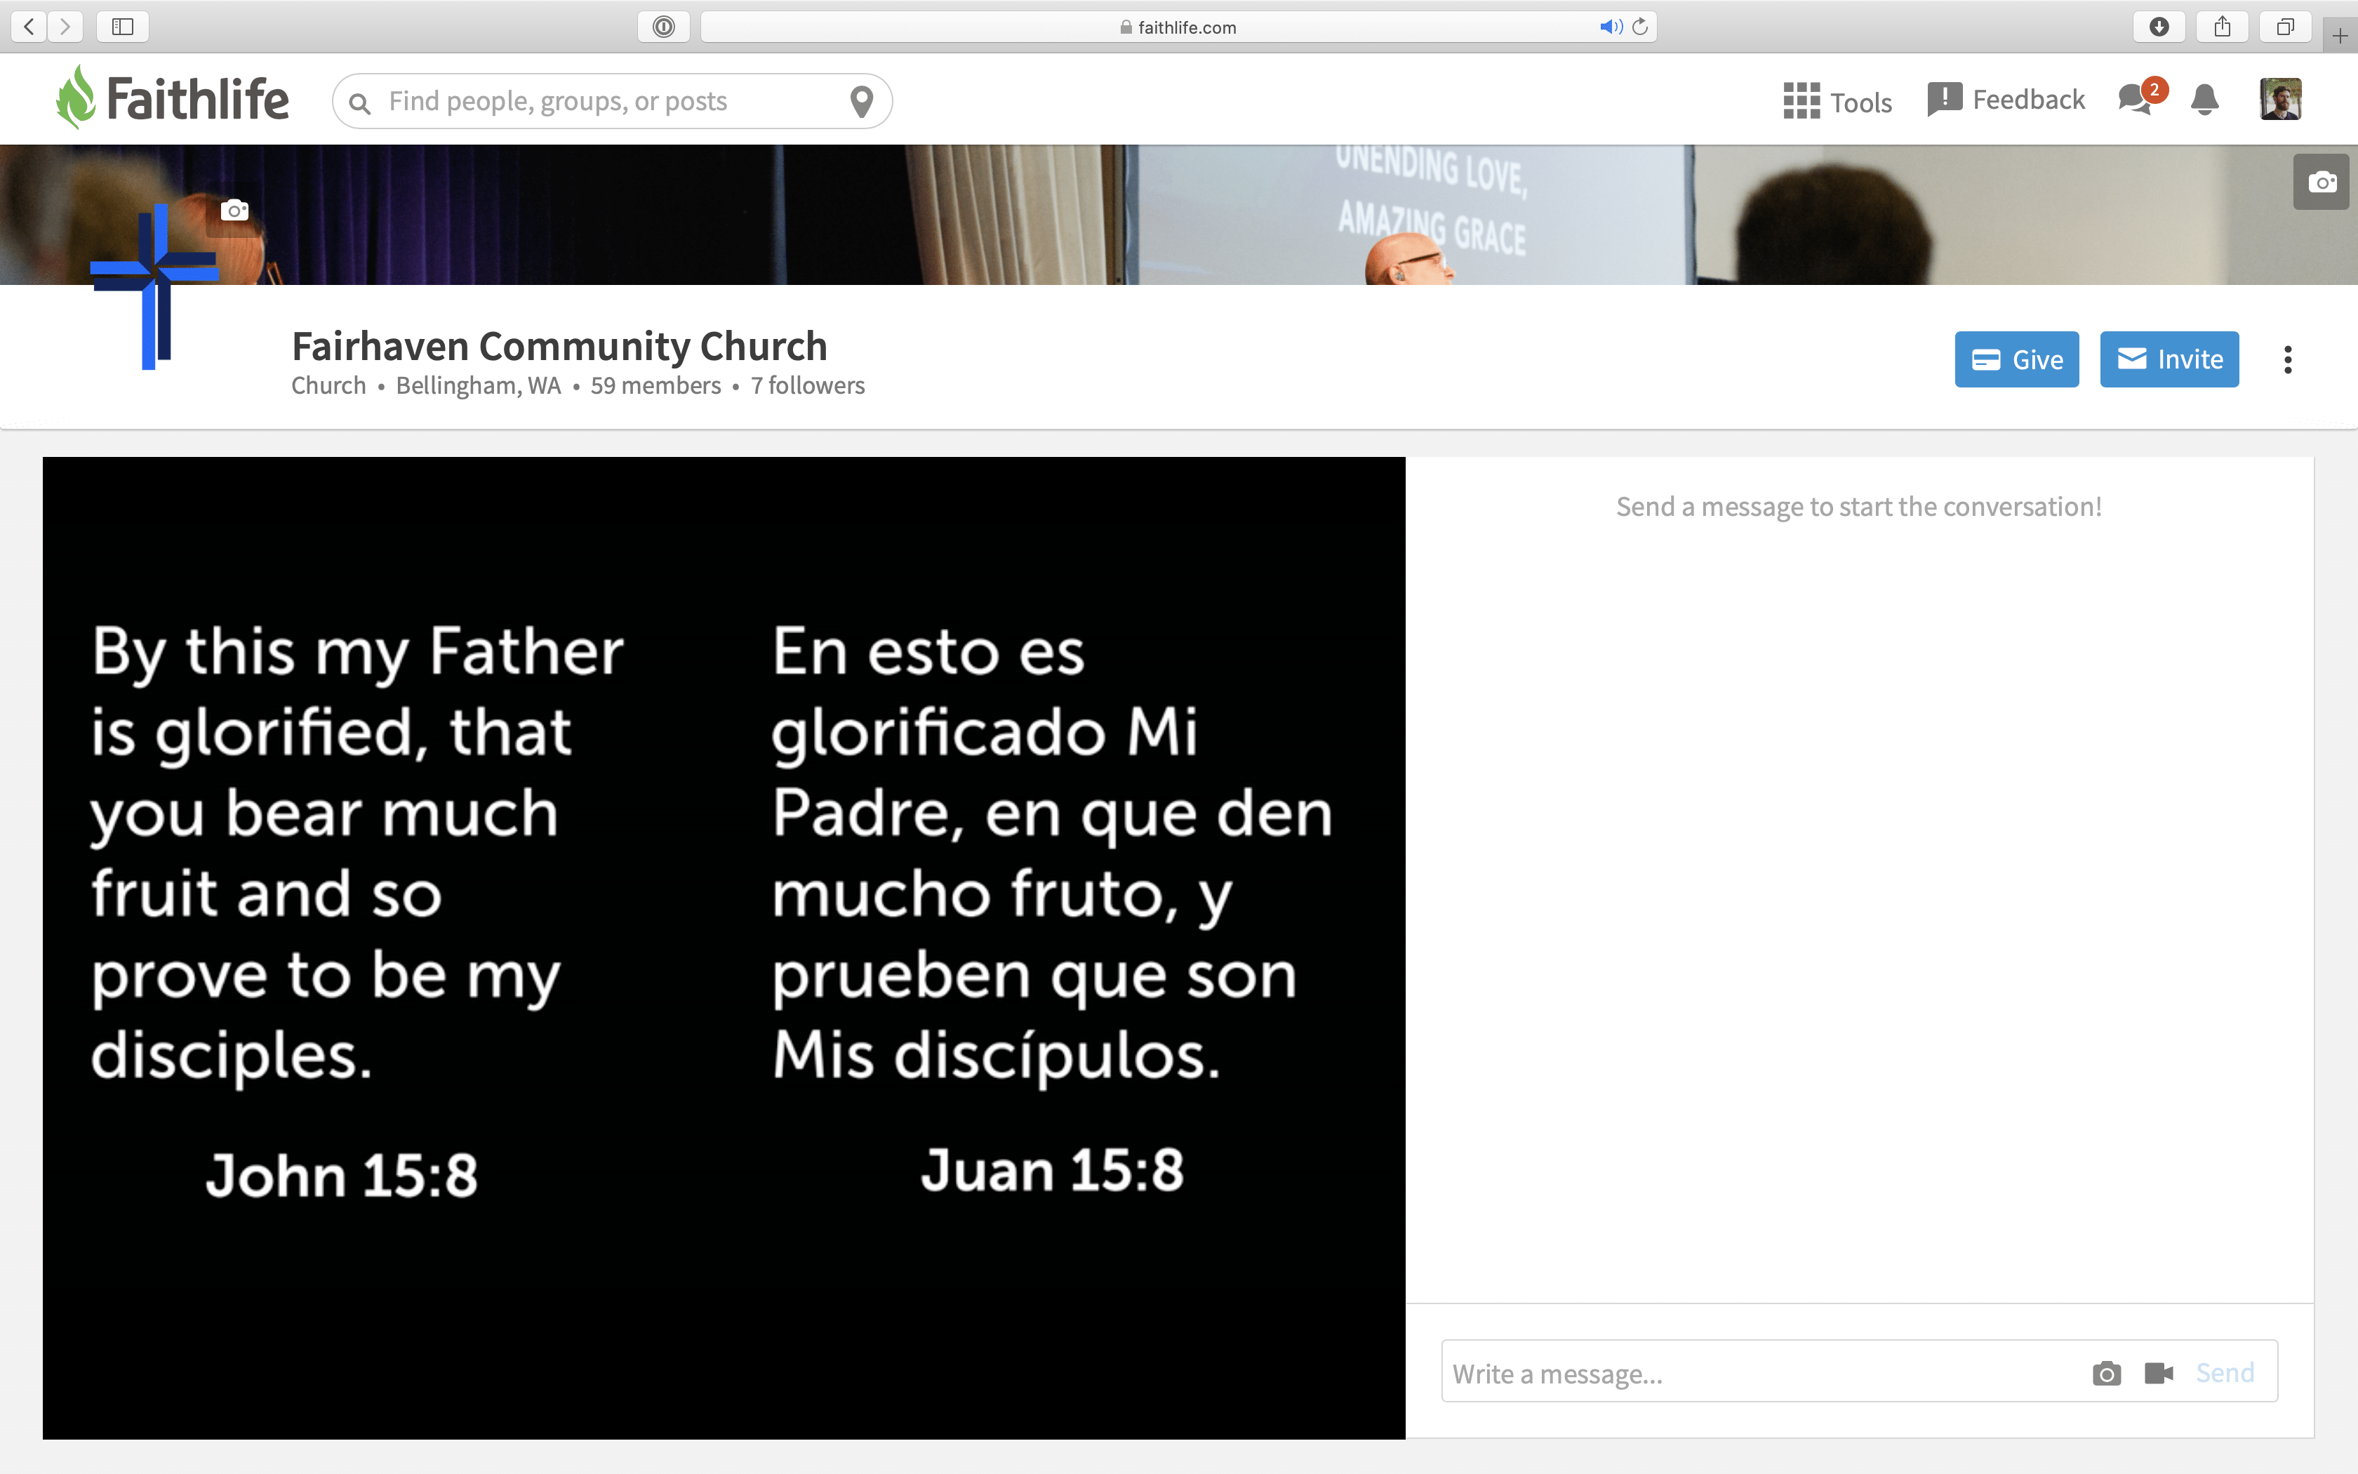2358x1474 pixels.
Task: Click the Fairhaven church cross logo
Action: (x=154, y=286)
